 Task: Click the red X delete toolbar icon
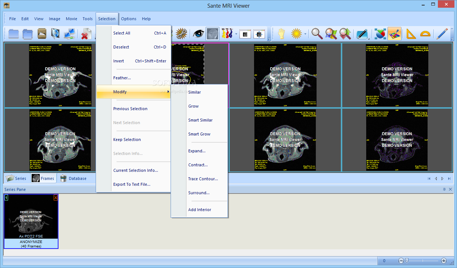click(x=86, y=34)
